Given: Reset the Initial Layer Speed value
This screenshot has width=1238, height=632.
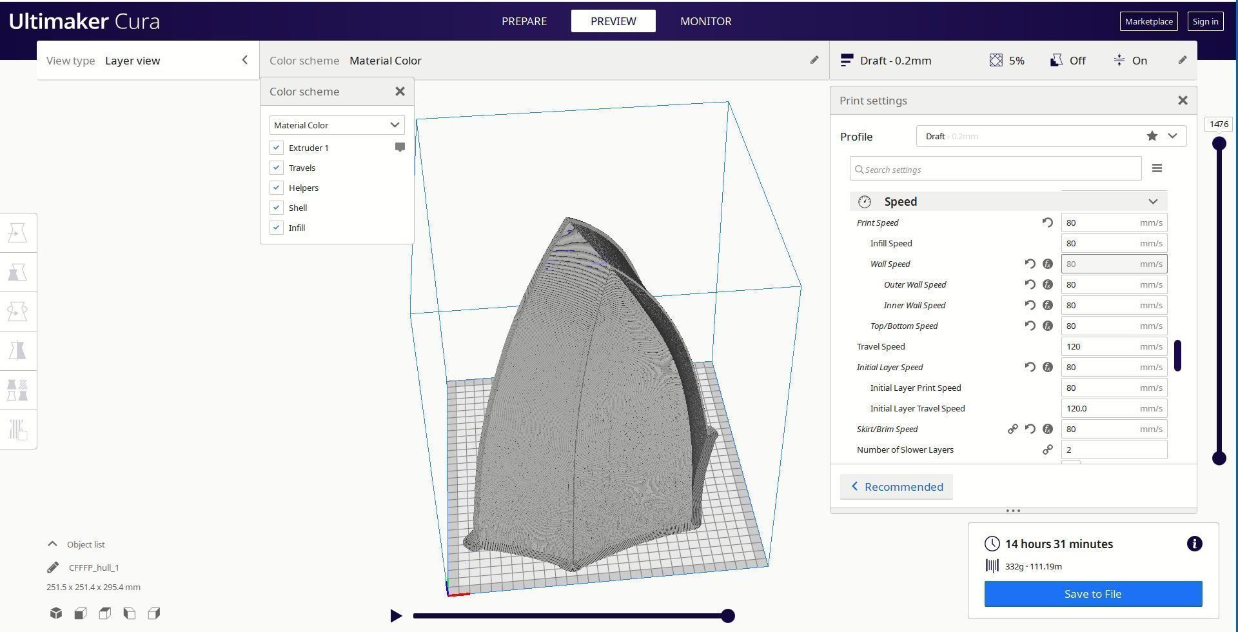Looking at the screenshot, I should [x=1030, y=367].
